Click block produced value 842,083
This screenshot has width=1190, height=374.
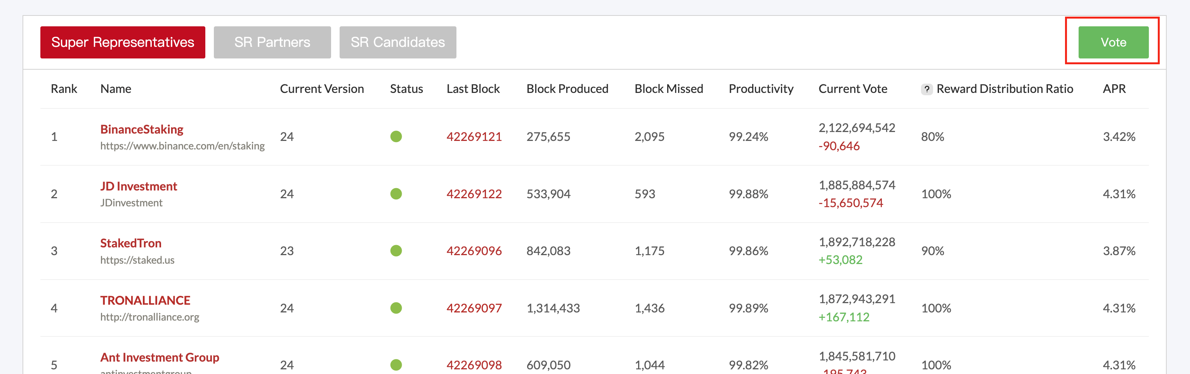point(548,251)
